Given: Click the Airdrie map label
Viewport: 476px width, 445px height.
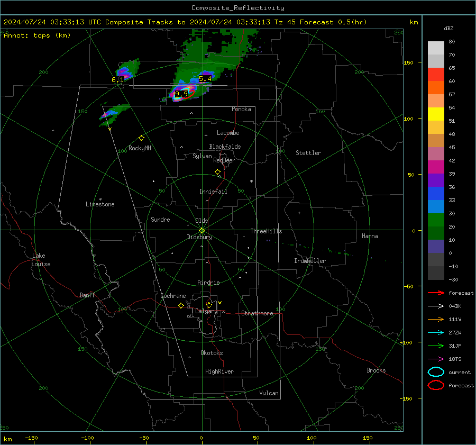Looking at the screenshot, I should coord(208,283).
